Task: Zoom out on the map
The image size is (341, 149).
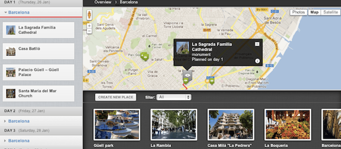Action: (89, 31)
